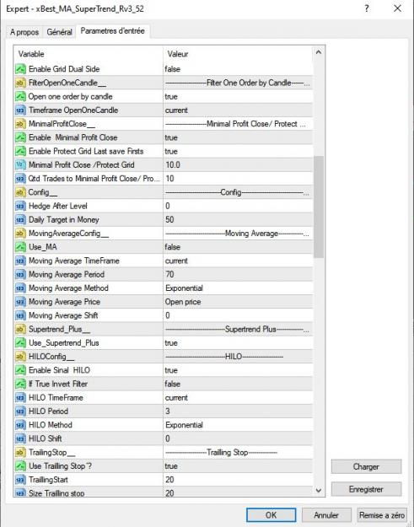Click the Annuler button

[326, 515]
